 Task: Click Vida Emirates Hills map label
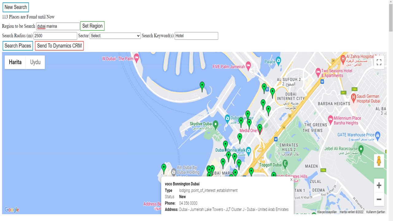pyautogui.click(x=292, y=176)
